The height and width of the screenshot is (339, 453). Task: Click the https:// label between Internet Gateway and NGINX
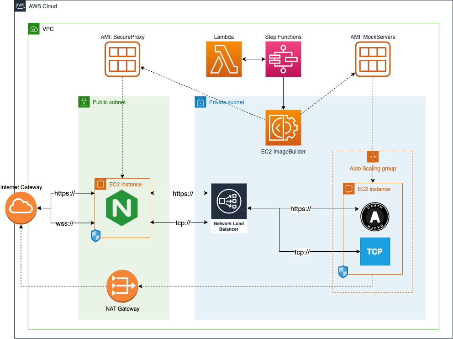pyautogui.click(x=65, y=193)
